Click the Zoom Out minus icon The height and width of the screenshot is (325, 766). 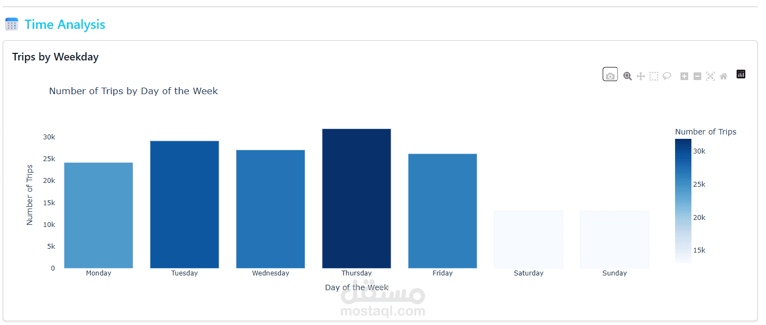[x=697, y=76]
